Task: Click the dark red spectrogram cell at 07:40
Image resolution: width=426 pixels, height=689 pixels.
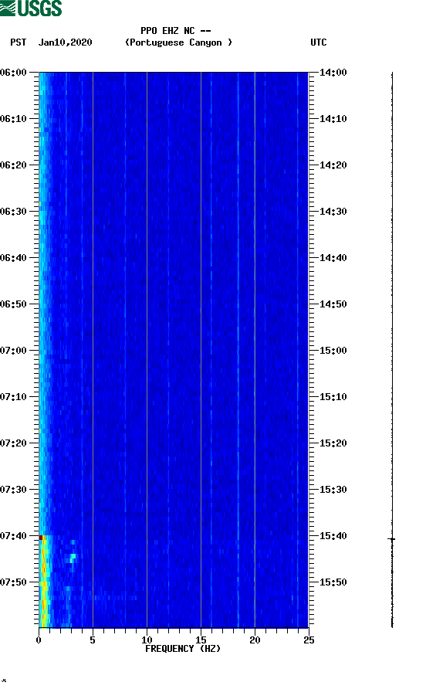Action: [x=41, y=538]
